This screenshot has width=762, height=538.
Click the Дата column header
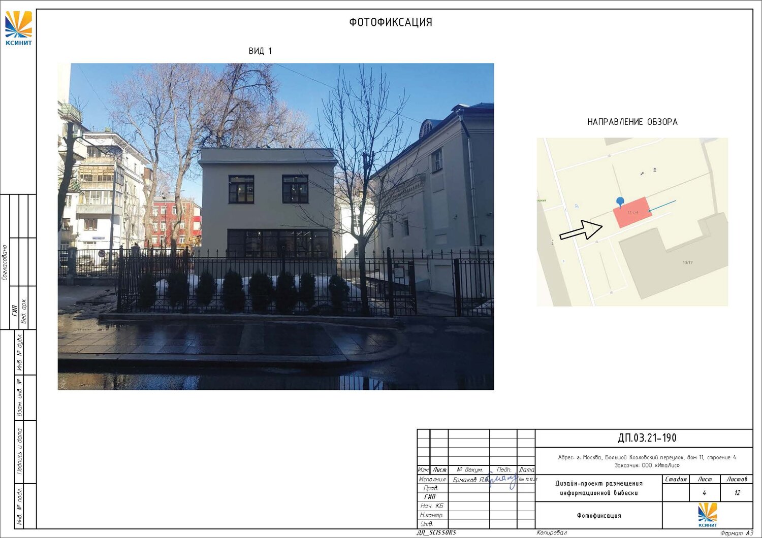(527, 470)
